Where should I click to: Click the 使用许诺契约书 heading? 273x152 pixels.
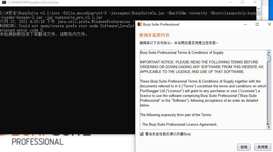(154, 35)
